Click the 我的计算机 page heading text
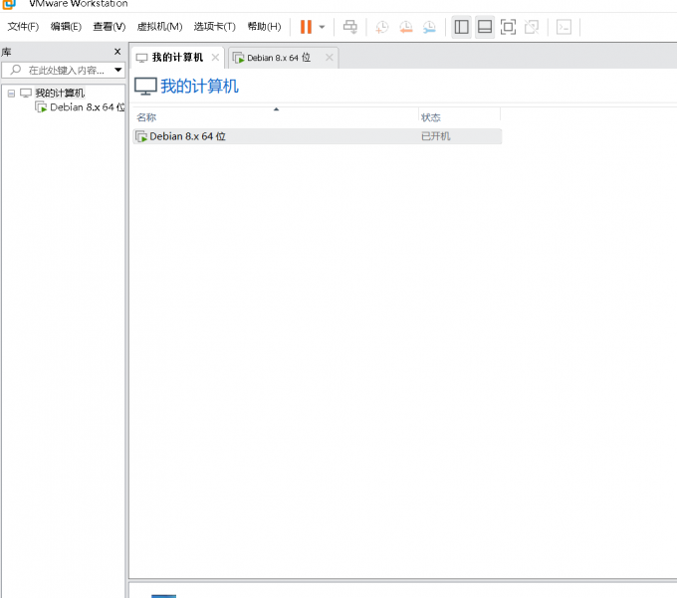The image size is (677, 598). 199,87
